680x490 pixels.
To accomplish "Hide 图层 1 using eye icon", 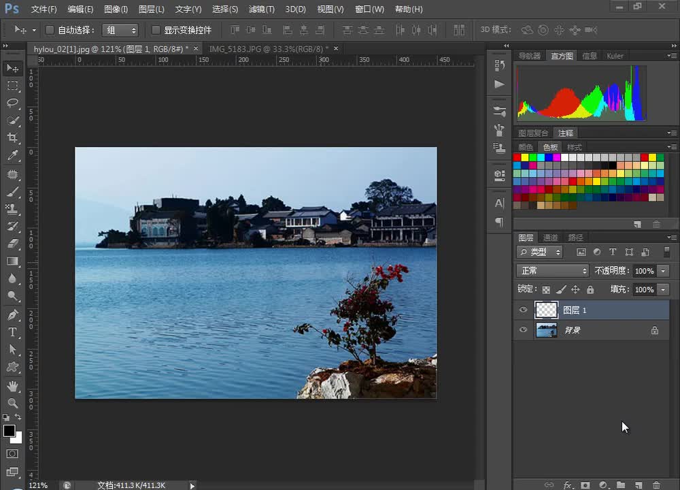I will [523, 310].
